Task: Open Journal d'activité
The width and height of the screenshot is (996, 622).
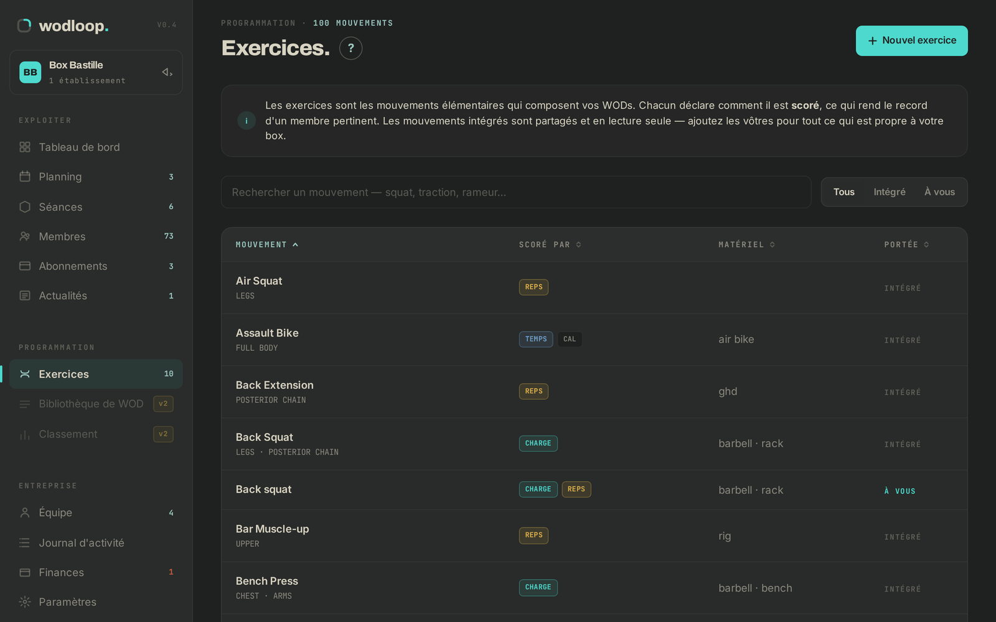Action: point(96,543)
